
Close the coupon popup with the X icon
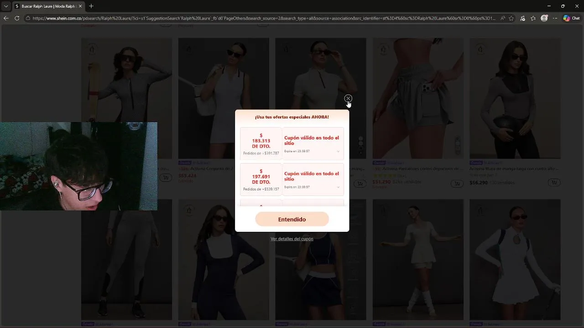point(348,98)
